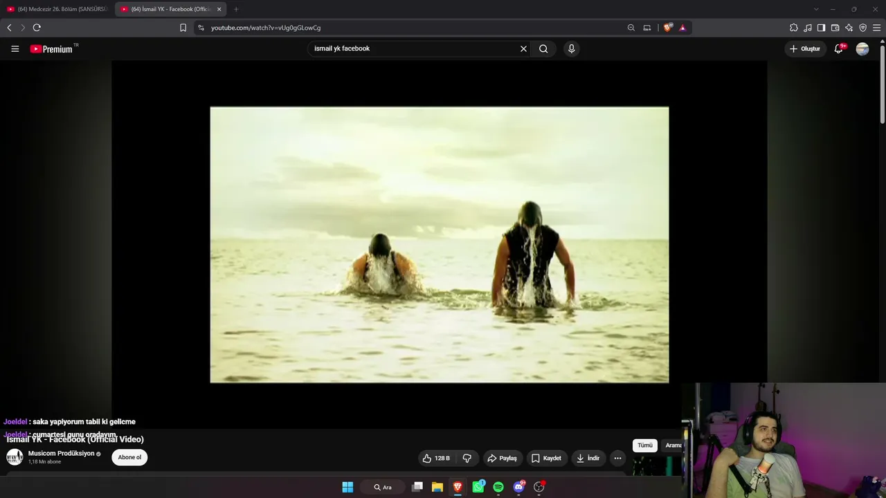
Task: Reload the page
Action: (37, 28)
